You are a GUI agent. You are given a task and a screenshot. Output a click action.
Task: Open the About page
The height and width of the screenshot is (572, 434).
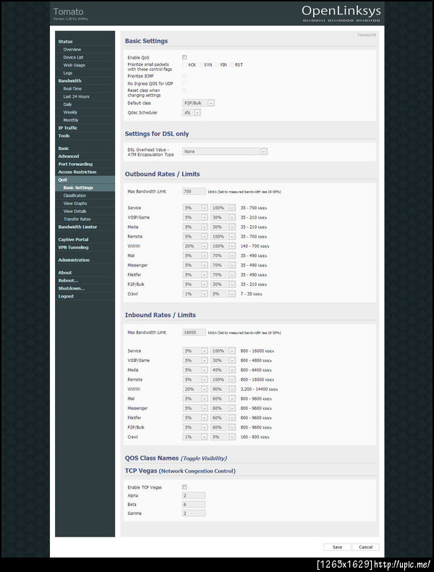[x=65, y=272]
